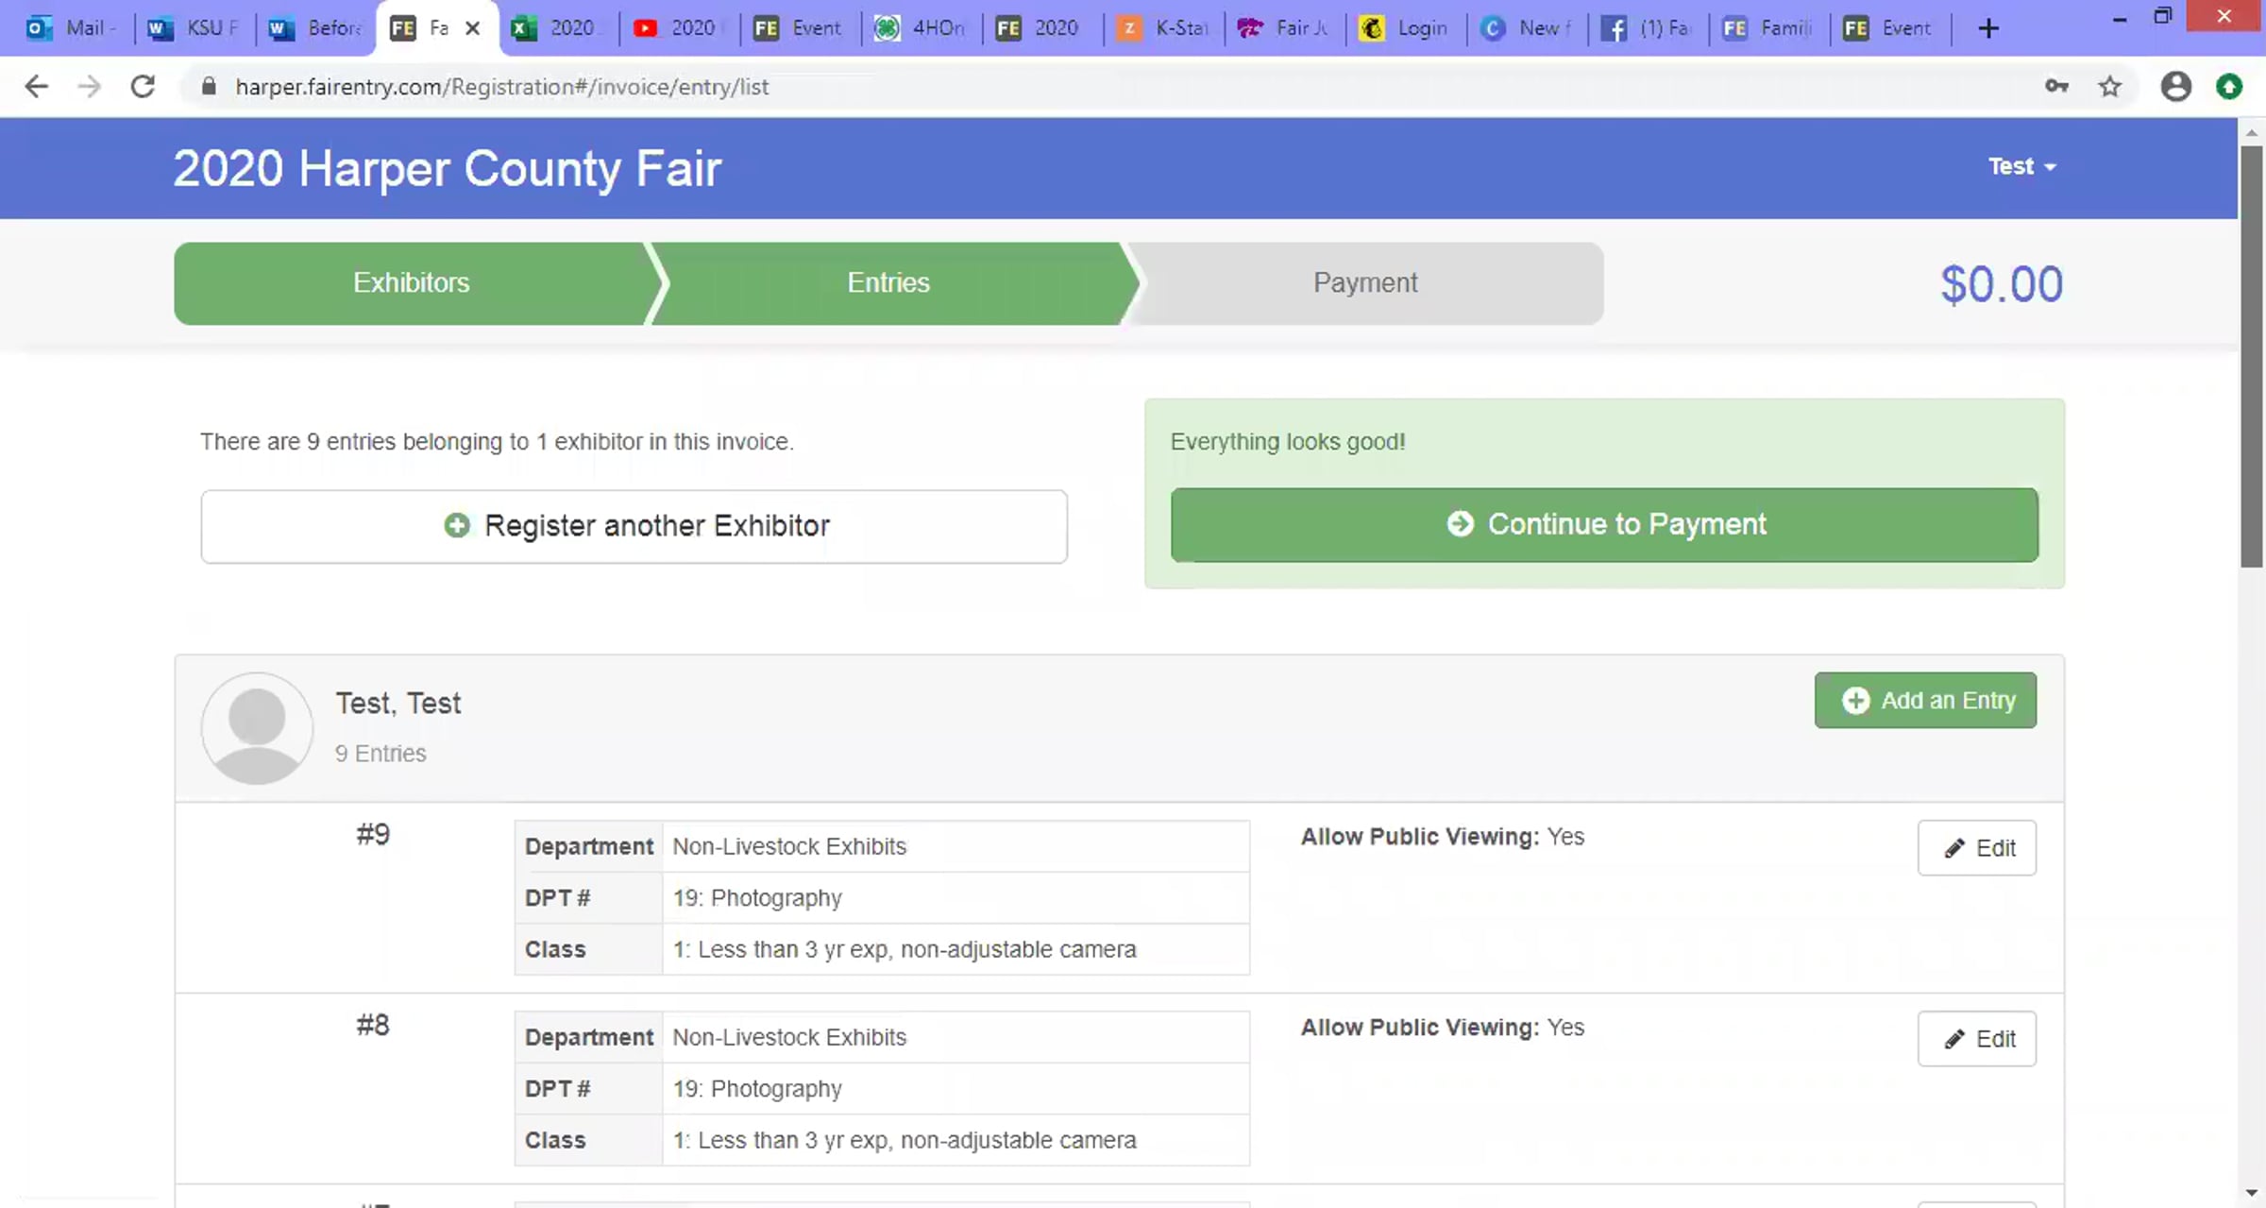Go forward in browser history
This screenshot has width=2266, height=1208.
pos(90,87)
